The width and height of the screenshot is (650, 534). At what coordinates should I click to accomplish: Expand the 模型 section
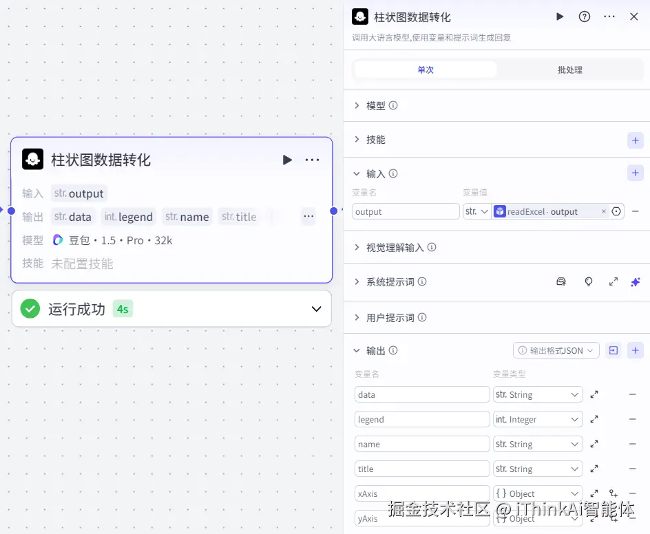pos(376,105)
